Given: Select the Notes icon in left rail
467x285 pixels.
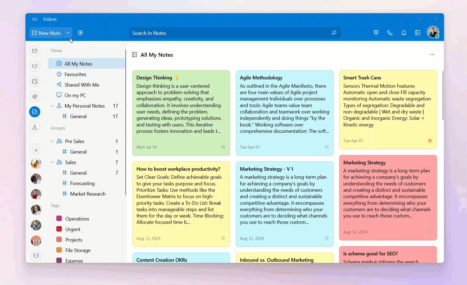Looking at the screenshot, I should pyautogui.click(x=35, y=112).
